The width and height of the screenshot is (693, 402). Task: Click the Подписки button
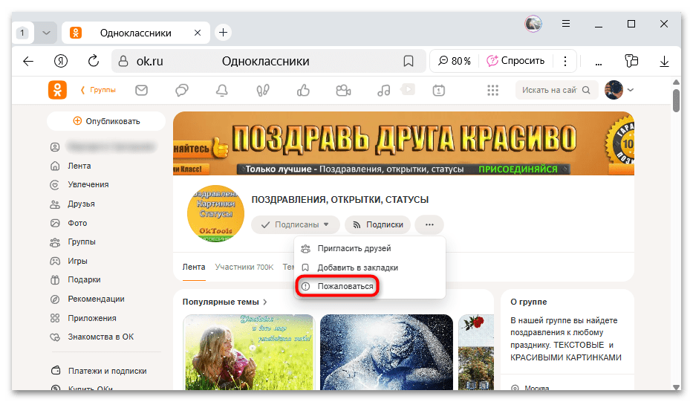coord(377,224)
